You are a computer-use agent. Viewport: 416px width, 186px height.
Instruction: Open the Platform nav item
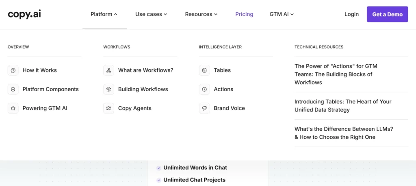pos(104,14)
